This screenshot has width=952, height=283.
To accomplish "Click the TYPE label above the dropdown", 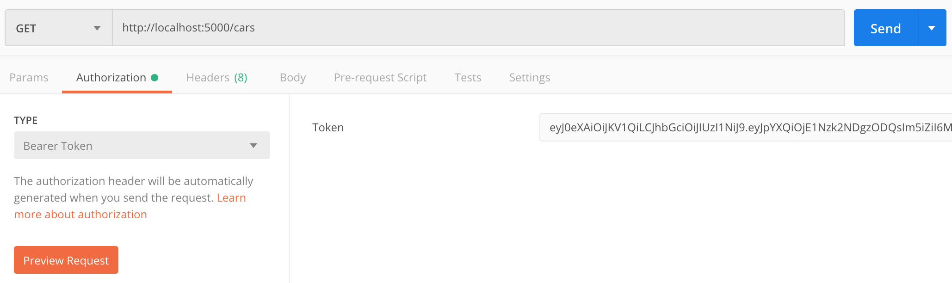I will pos(26,120).
